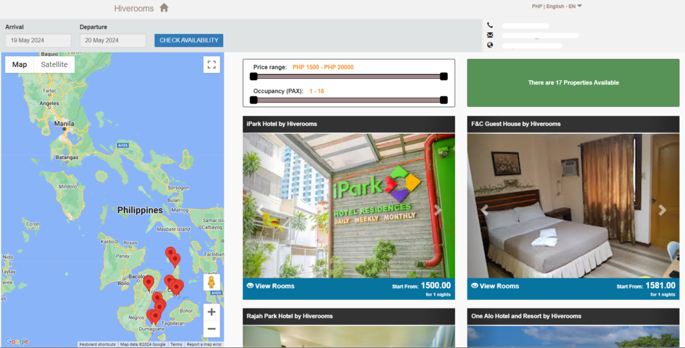Open the PHP | English - EN dropdown
Viewport: 685px width, 348px height.
(557, 6)
